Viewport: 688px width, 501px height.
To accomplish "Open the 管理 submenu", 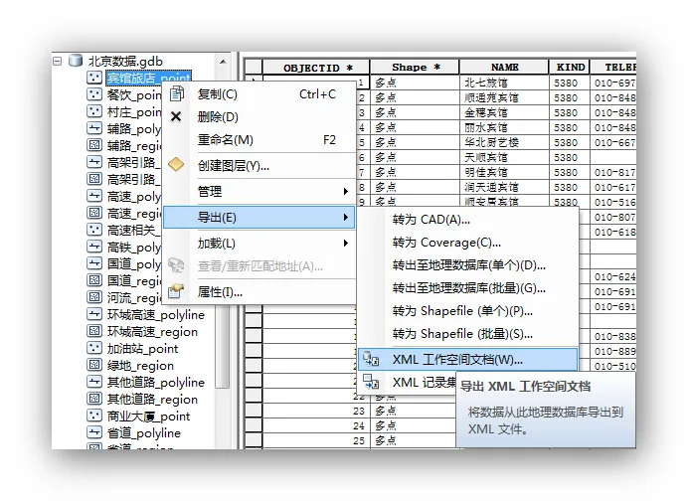I will point(258,191).
